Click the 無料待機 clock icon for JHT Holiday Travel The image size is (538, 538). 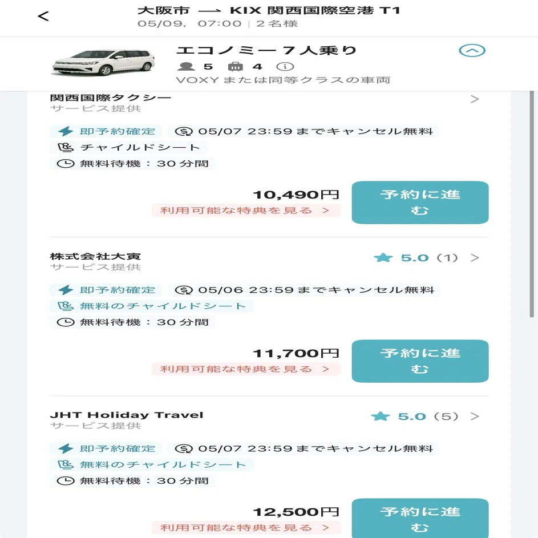pos(65,481)
